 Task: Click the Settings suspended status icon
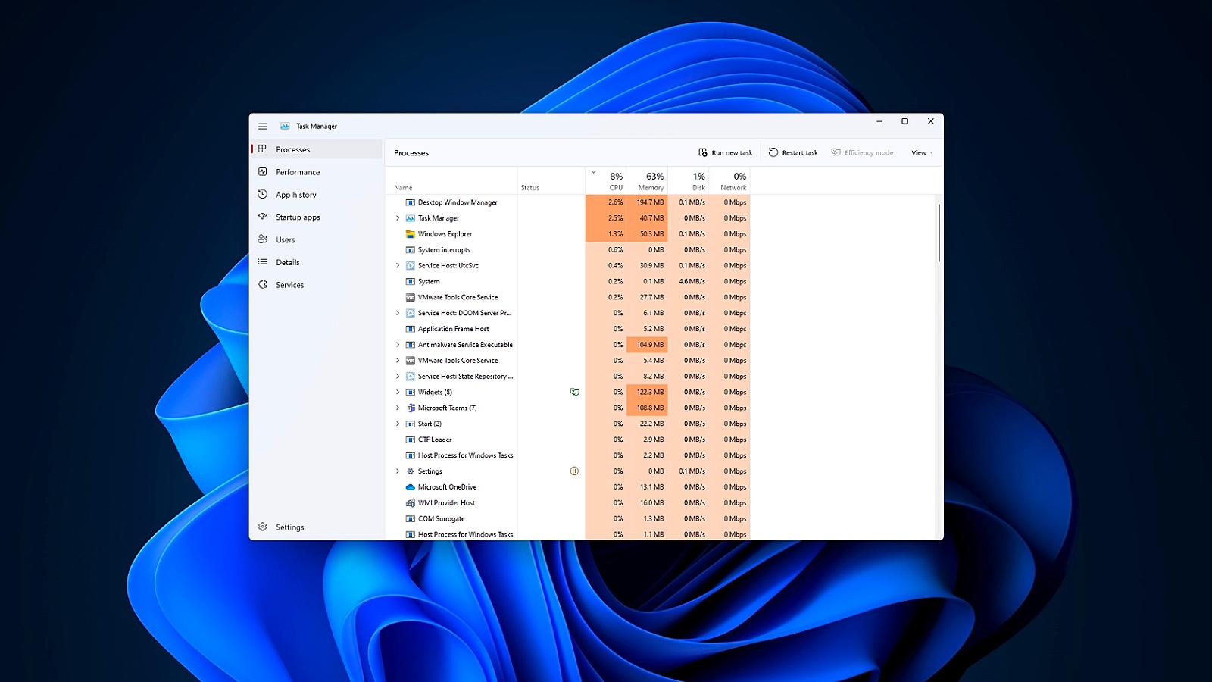(x=574, y=471)
